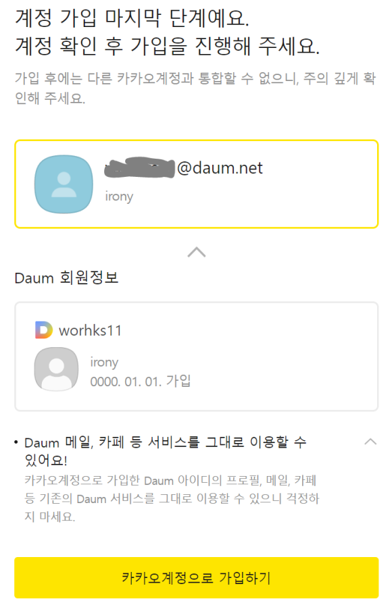Click the blue Kakao profile avatar
Viewport: 392px width, 605px height.
coord(64,184)
